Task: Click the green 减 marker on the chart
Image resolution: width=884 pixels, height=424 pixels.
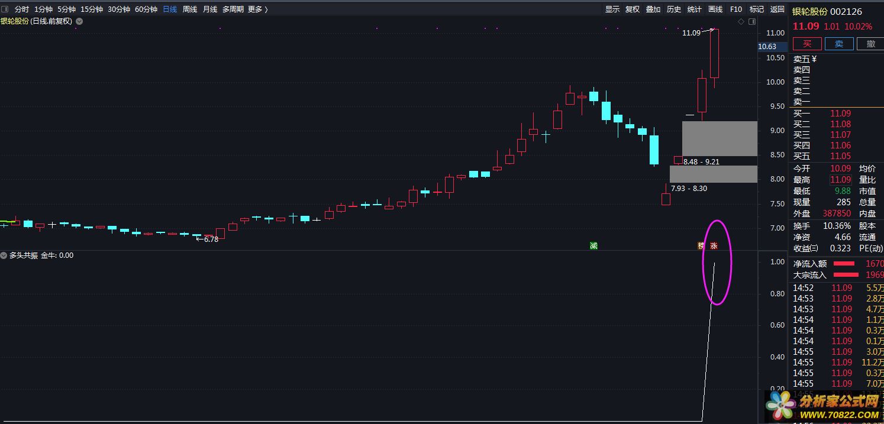Action: click(593, 245)
